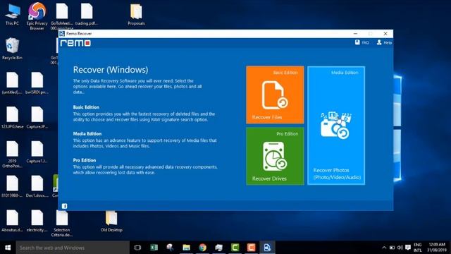Select the (untitled) file on the desktop
Image resolution: width=451 pixels, height=254 pixels.
[12, 83]
